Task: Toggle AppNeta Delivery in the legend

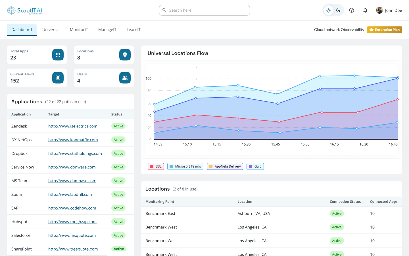Action: (x=225, y=166)
